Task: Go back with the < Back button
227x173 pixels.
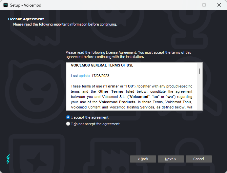Action: point(143,159)
